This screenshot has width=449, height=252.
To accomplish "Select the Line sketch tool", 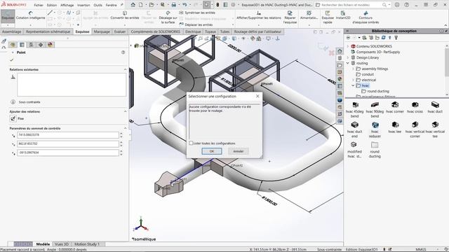I will click(x=50, y=13).
